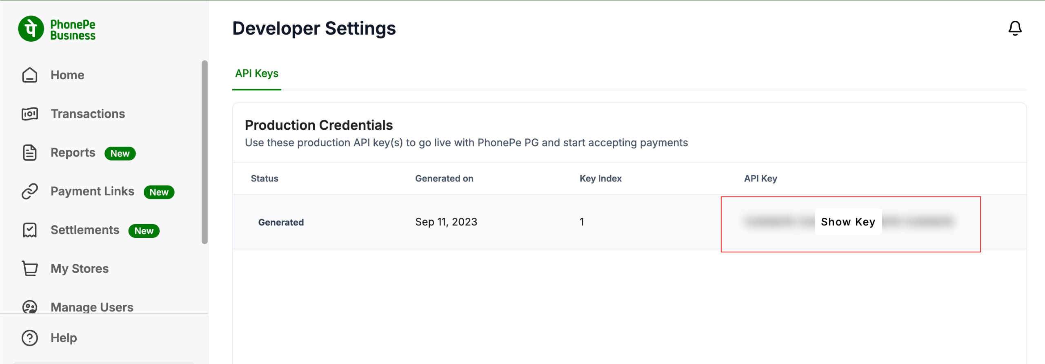Click the Generated on column header

(444, 179)
